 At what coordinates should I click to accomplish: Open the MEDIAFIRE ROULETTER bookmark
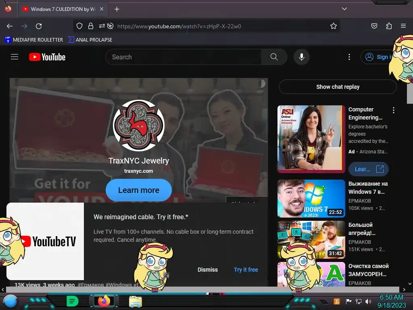tap(34, 40)
